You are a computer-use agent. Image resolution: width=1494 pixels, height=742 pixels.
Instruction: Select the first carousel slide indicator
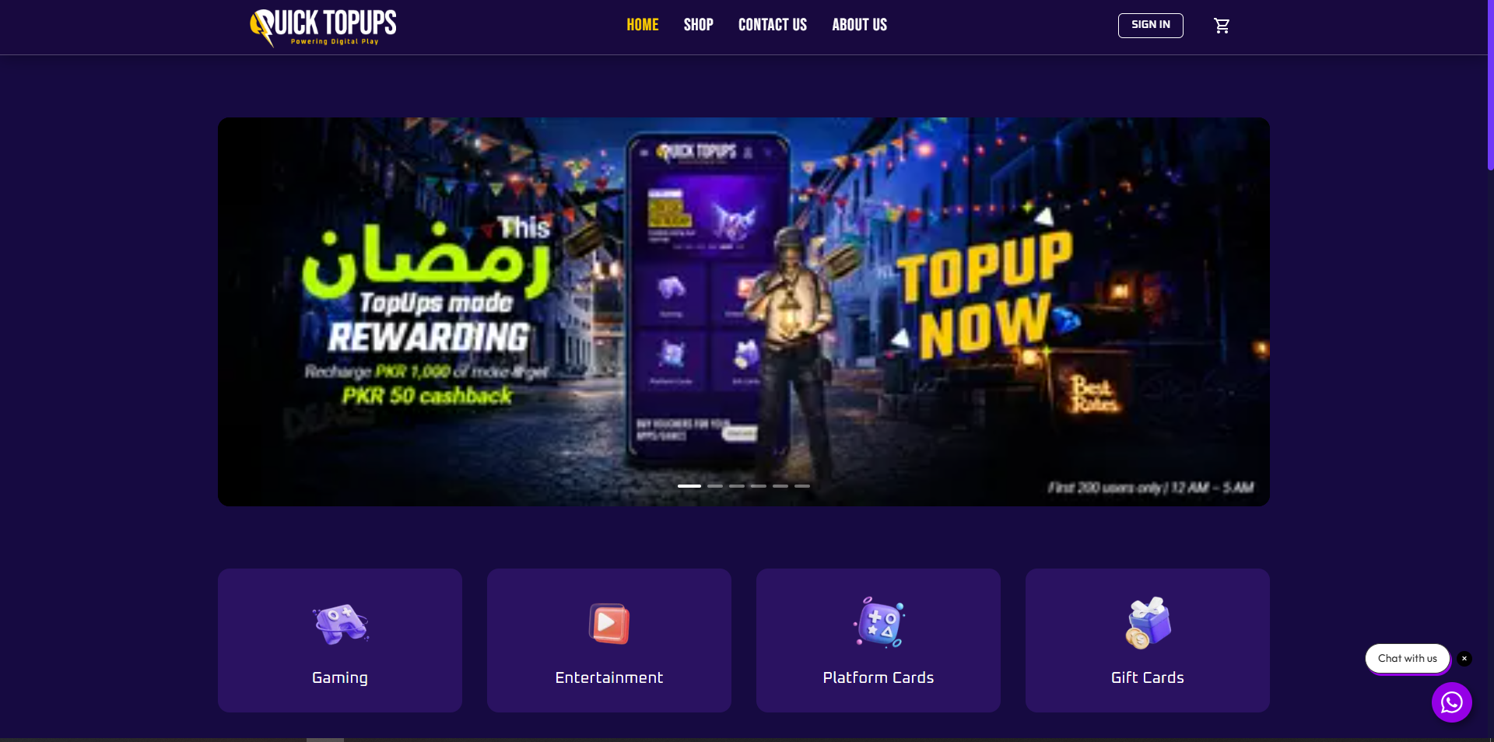point(689,486)
